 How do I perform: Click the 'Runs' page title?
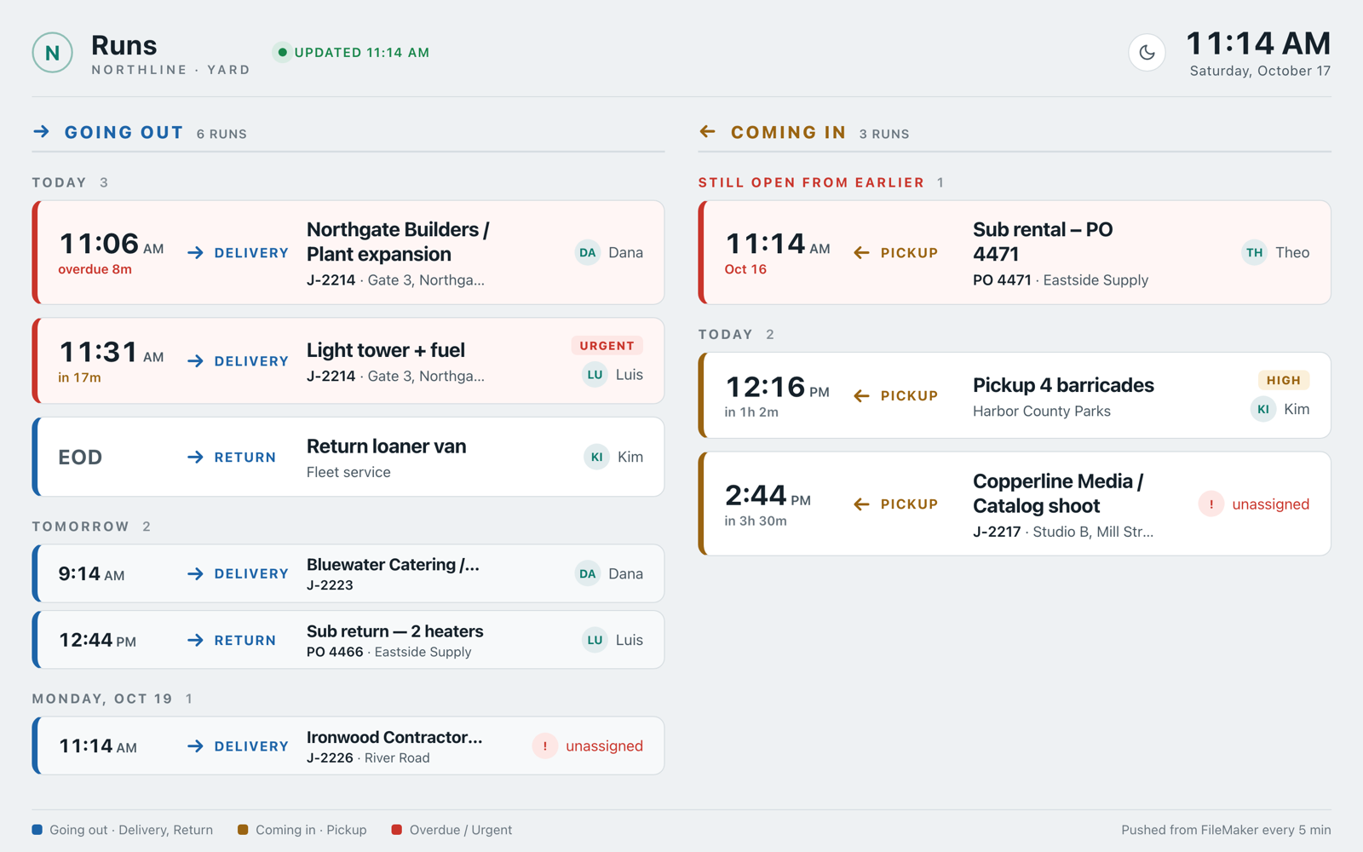tap(124, 45)
